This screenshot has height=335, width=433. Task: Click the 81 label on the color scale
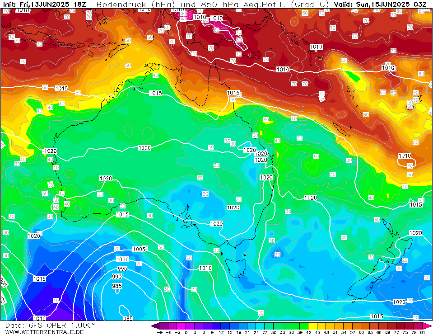point(423,332)
